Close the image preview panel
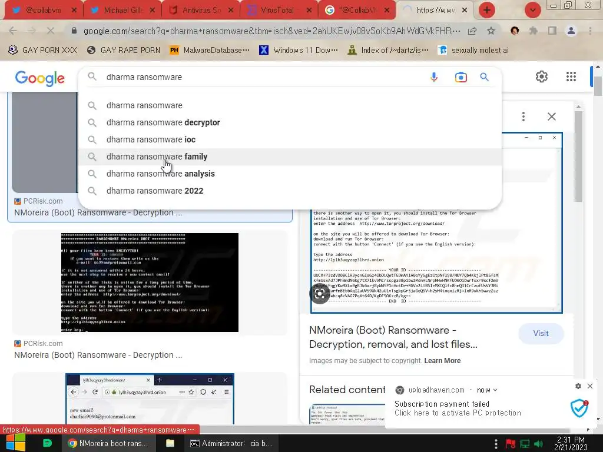Screen dimensions: 603x452 [x=551, y=117]
